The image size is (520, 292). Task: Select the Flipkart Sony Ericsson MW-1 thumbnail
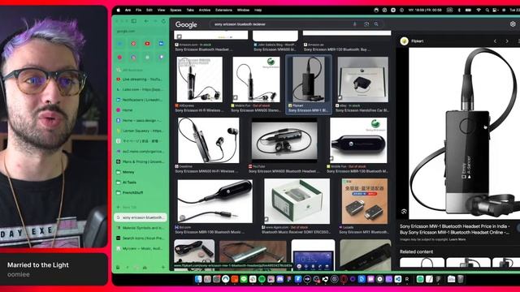309,79
